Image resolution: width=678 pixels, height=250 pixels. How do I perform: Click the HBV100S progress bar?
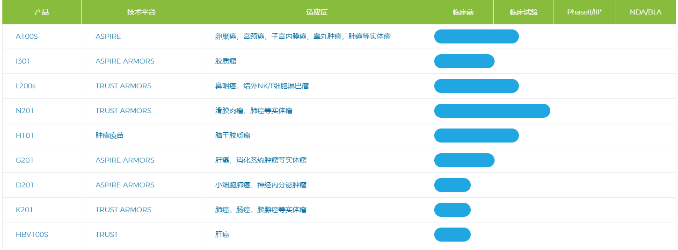click(x=452, y=235)
